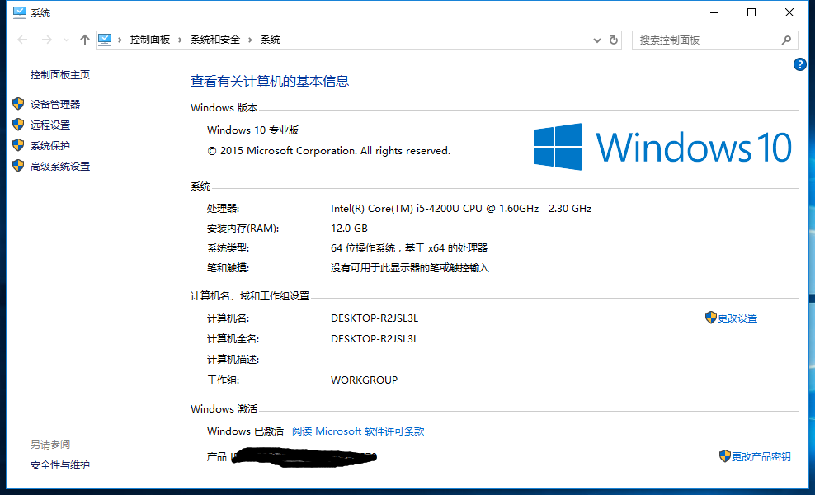Open help with the blue question mark
The width and height of the screenshot is (815, 495).
tap(799, 64)
